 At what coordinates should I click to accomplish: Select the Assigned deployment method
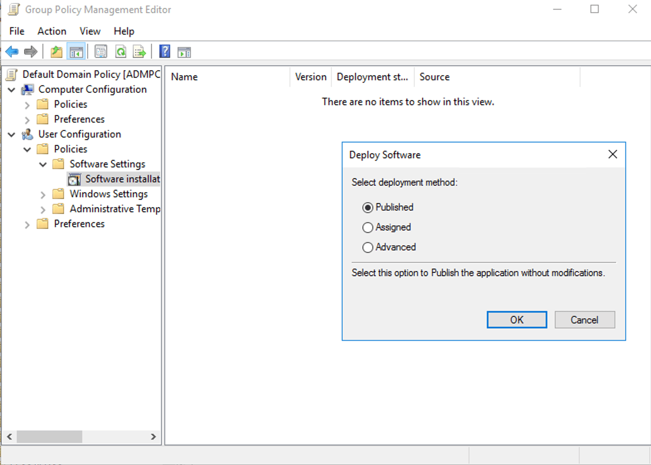click(x=367, y=227)
